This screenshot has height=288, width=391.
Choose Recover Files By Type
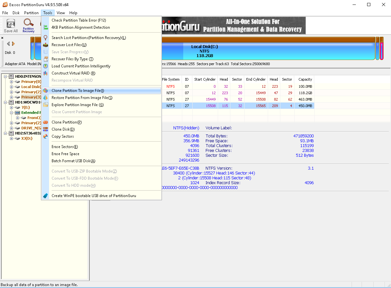point(101,59)
